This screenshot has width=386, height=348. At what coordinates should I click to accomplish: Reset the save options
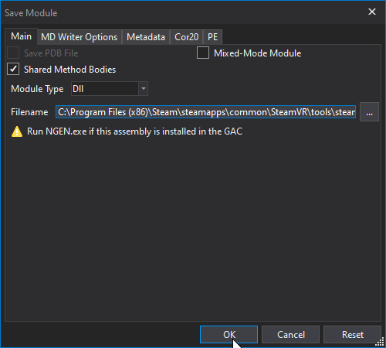pyautogui.click(x=352, y=335)
